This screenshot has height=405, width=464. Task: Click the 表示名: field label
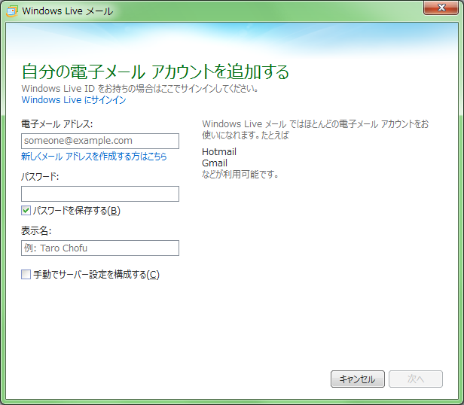click(35, 231)
